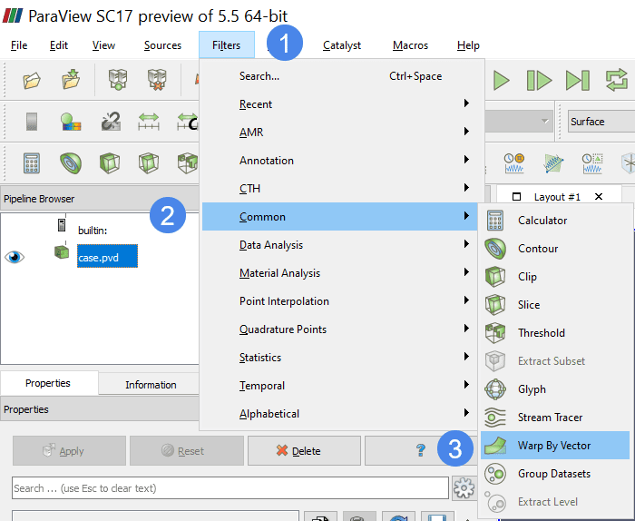The height and width of the screenshot is (521, 635).
Task: Click the Contour filter toolbar icon
Action: [x=72, y=162]
